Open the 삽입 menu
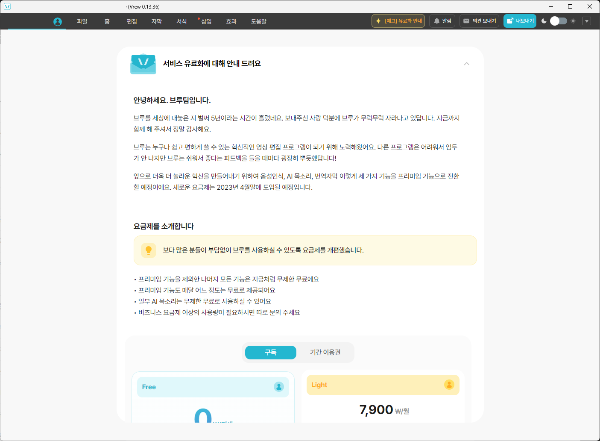This screenshot has width=600, height=441. tap(206, 21)
